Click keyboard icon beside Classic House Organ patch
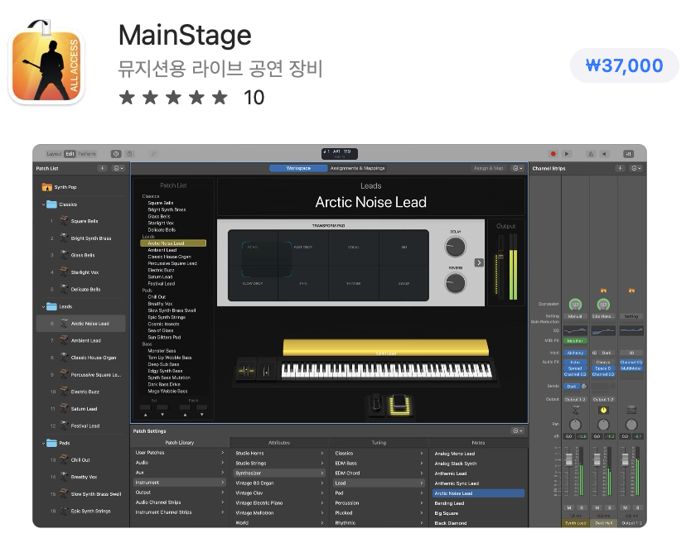Screen dimensions: 691x548 (64, 358)
